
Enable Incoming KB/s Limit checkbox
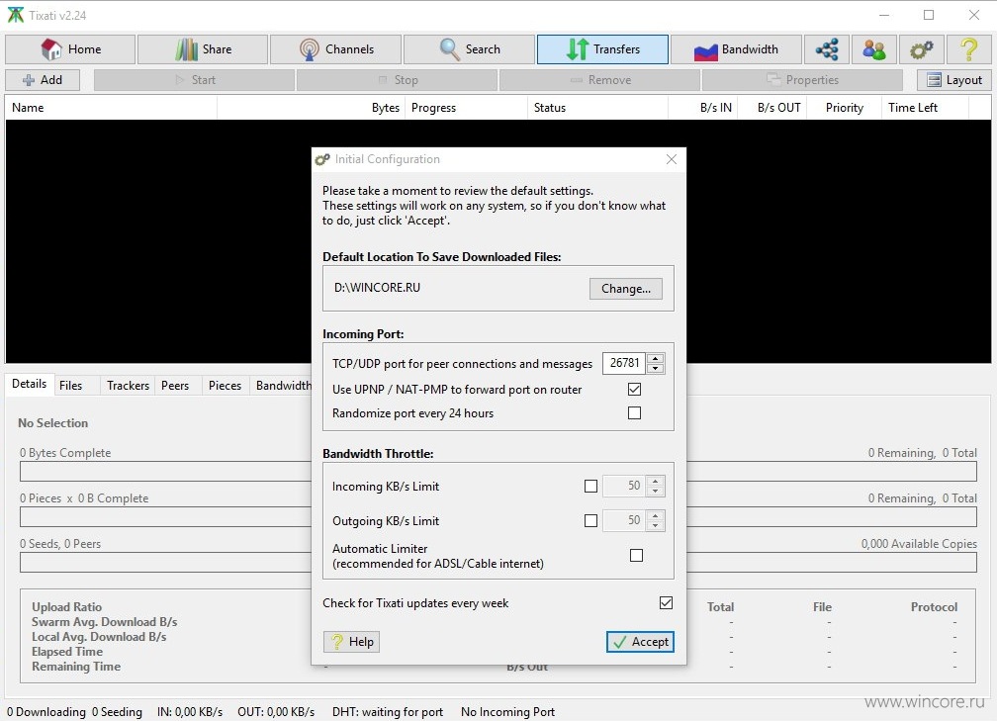click(x=590, y=487)
